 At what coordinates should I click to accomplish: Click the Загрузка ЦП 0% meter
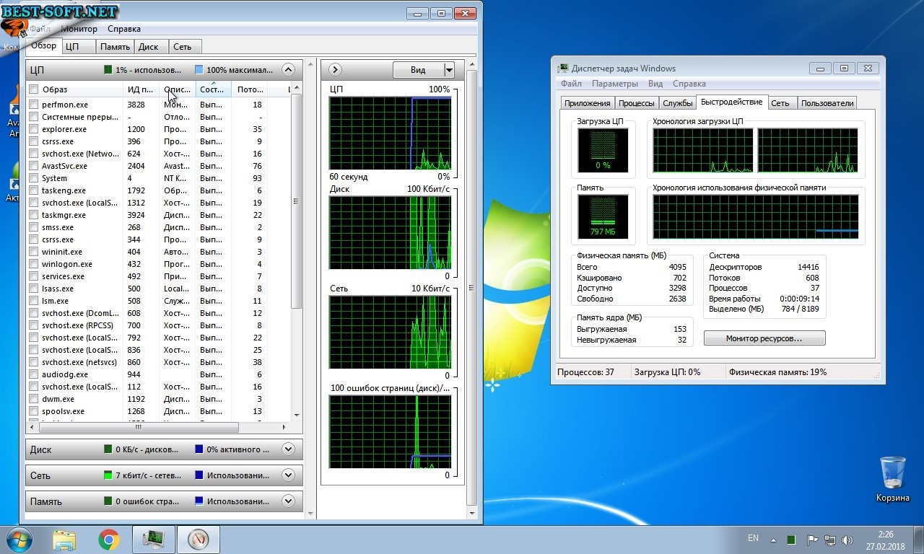(602, 150)
